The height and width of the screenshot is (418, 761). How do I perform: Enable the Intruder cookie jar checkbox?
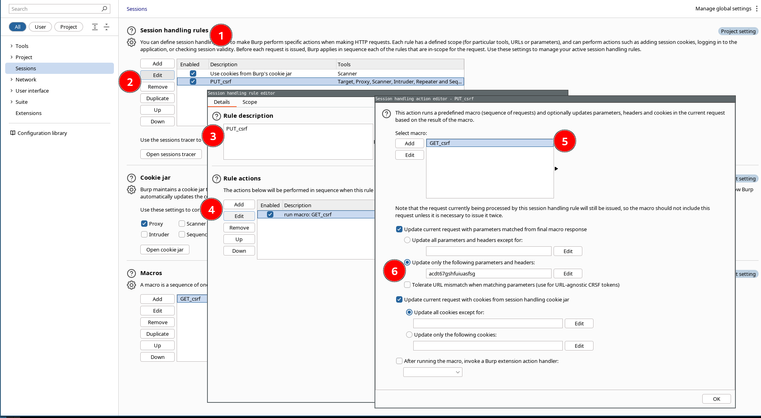click(144, 234)
